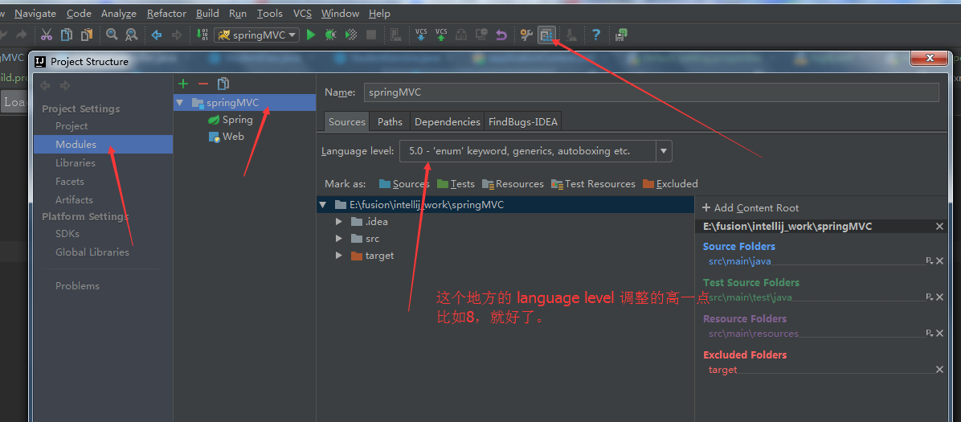Click the Cut scissors icon
The height and width of the screenshot is (422, 961).
46,35
